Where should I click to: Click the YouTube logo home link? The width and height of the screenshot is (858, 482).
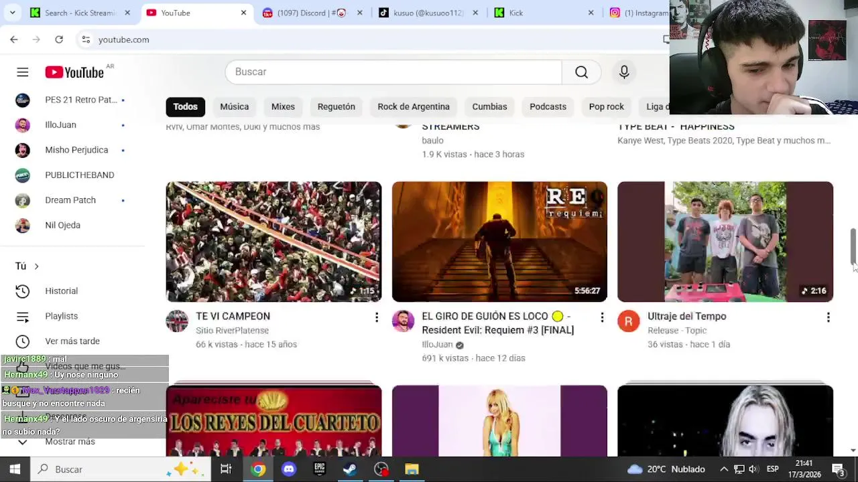point(74,72)
